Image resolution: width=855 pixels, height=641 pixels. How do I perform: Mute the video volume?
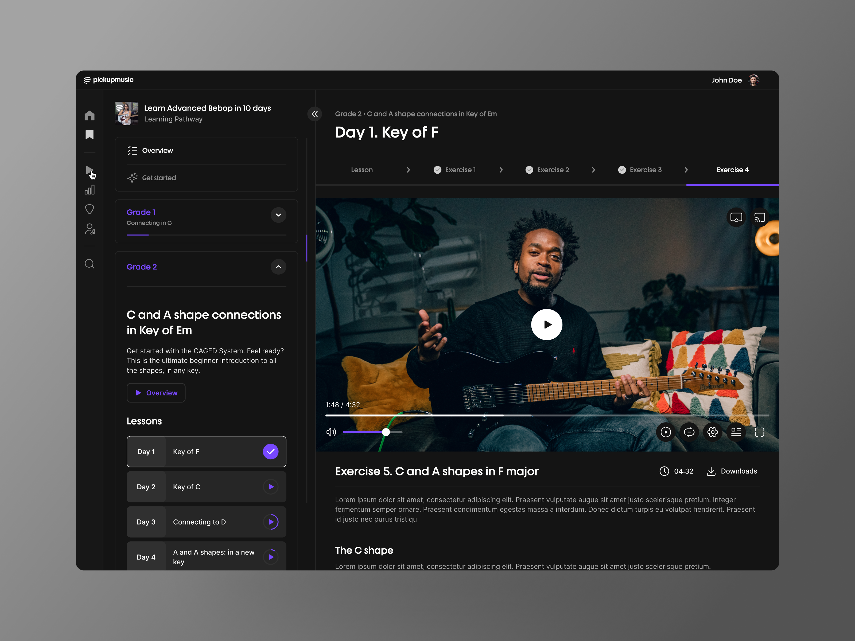click(x=331, y=432)
